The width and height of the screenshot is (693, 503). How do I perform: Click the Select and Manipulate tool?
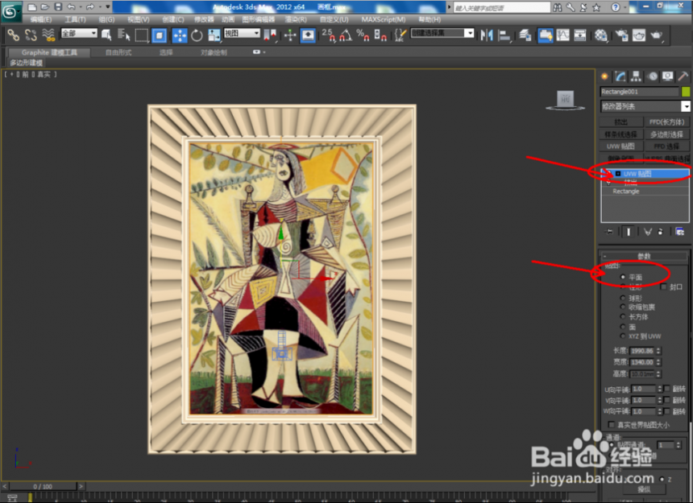[x=290, y=35]
